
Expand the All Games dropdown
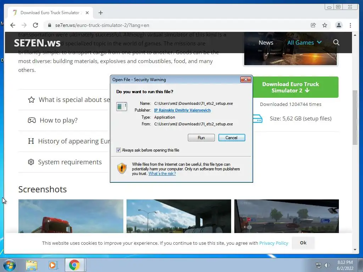(304, 42)
